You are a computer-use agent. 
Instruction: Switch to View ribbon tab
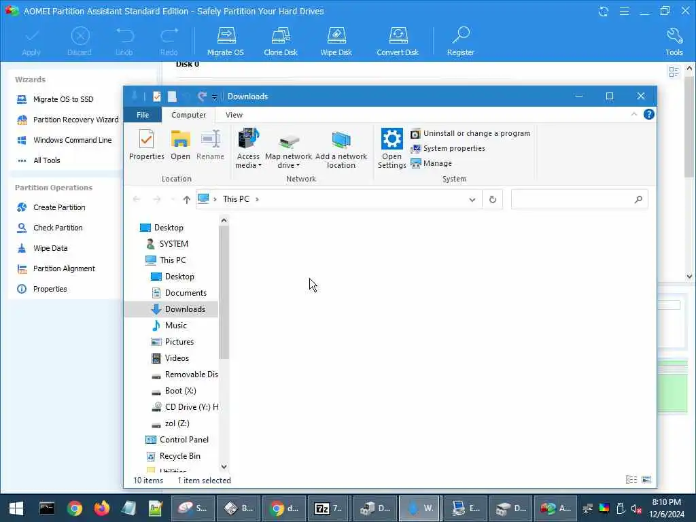[x=234, y=115]
